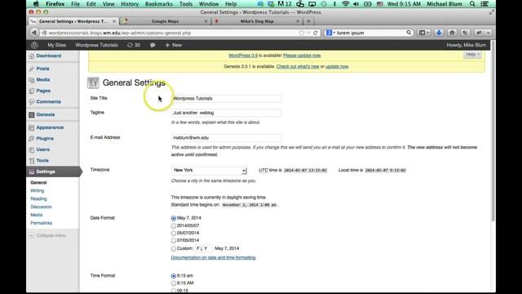Select the 07/05/2014 date format
Viewport: 522px width, 294px height.
(174, 240)
